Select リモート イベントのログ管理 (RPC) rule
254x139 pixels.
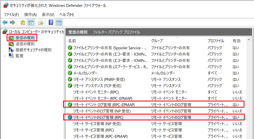(98, 117)
